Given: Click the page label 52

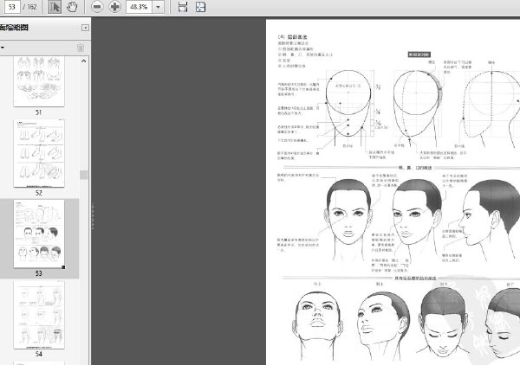Looking at the screenshot, I should [x=38, y=193].
